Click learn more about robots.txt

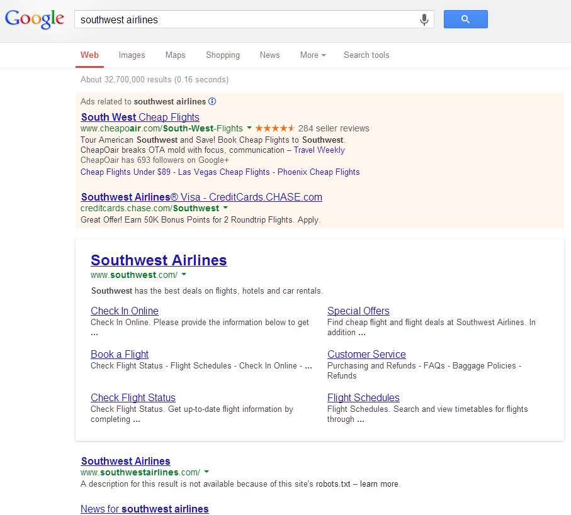[x=380, y=484]
